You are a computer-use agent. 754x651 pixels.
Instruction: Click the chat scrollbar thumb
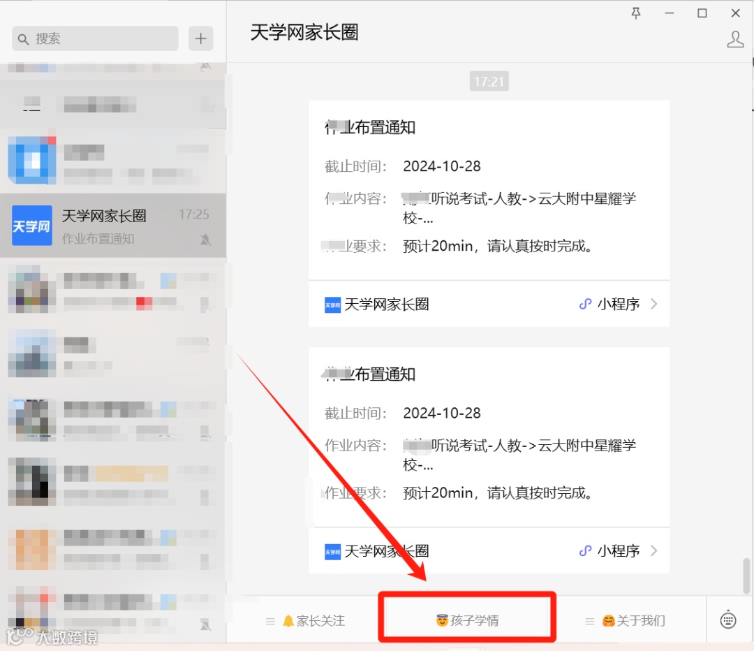tap(746, 576)
